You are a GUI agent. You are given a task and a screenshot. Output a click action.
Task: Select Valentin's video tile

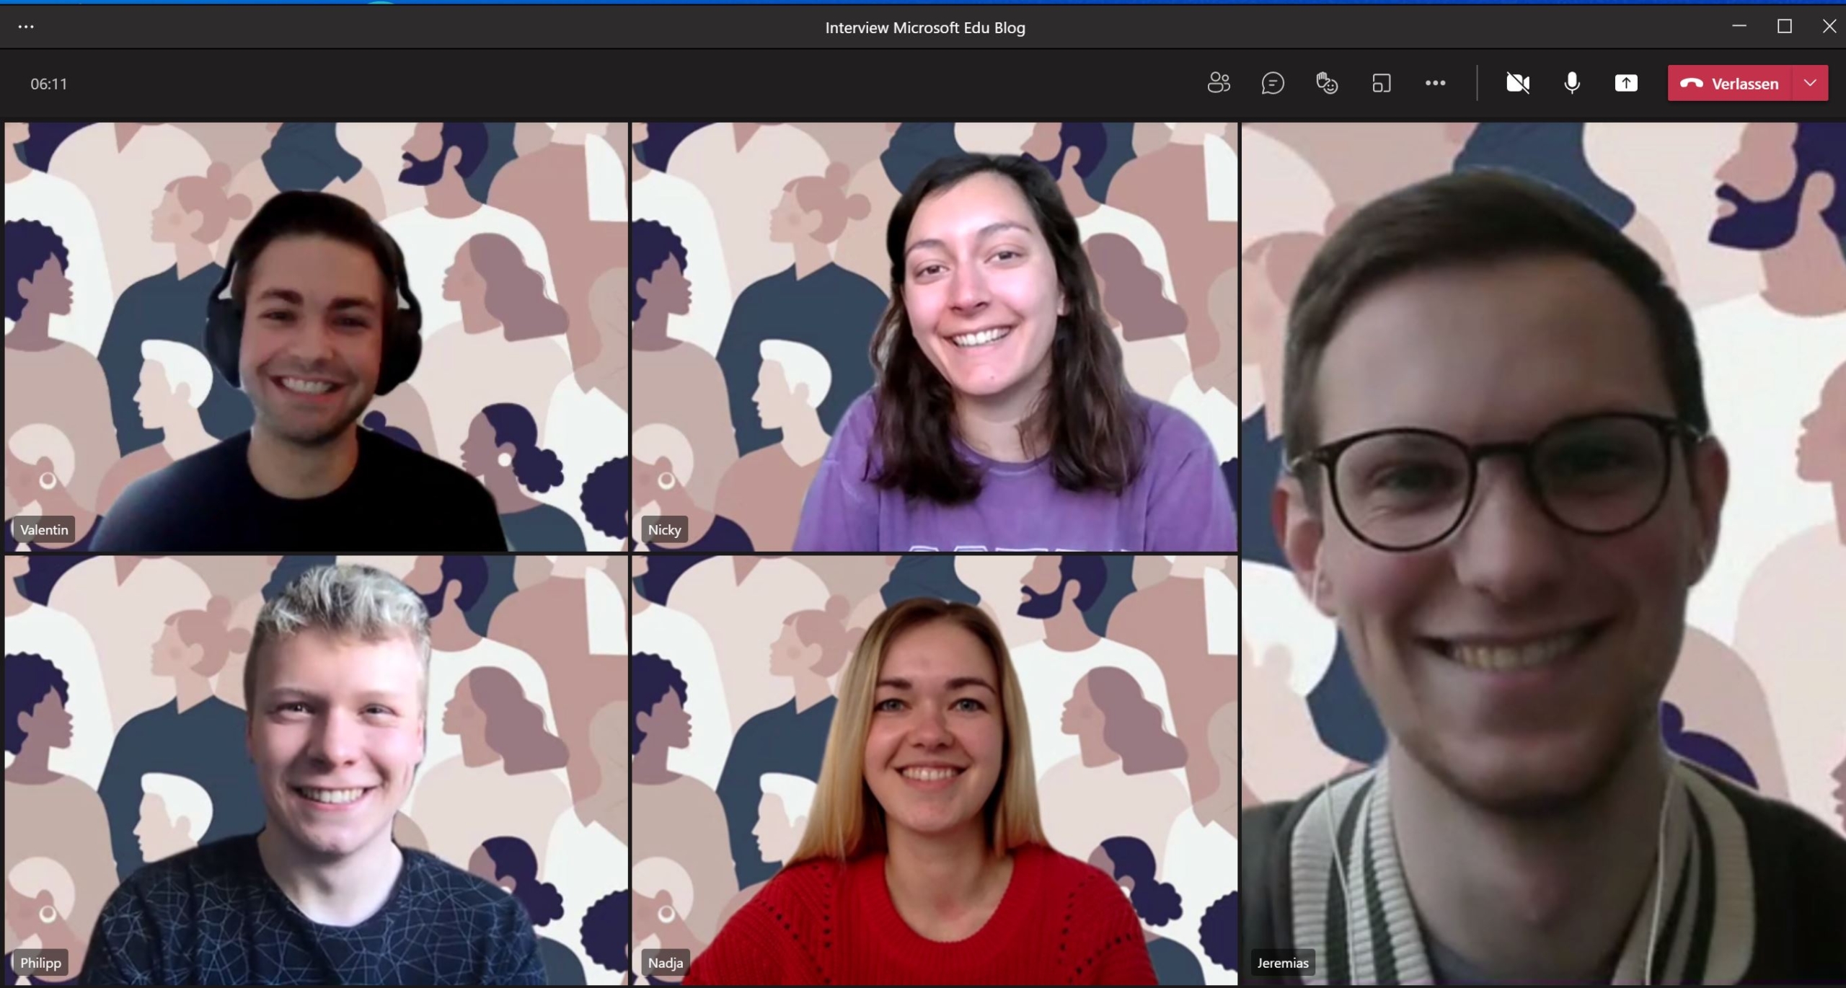click(316, 336)
